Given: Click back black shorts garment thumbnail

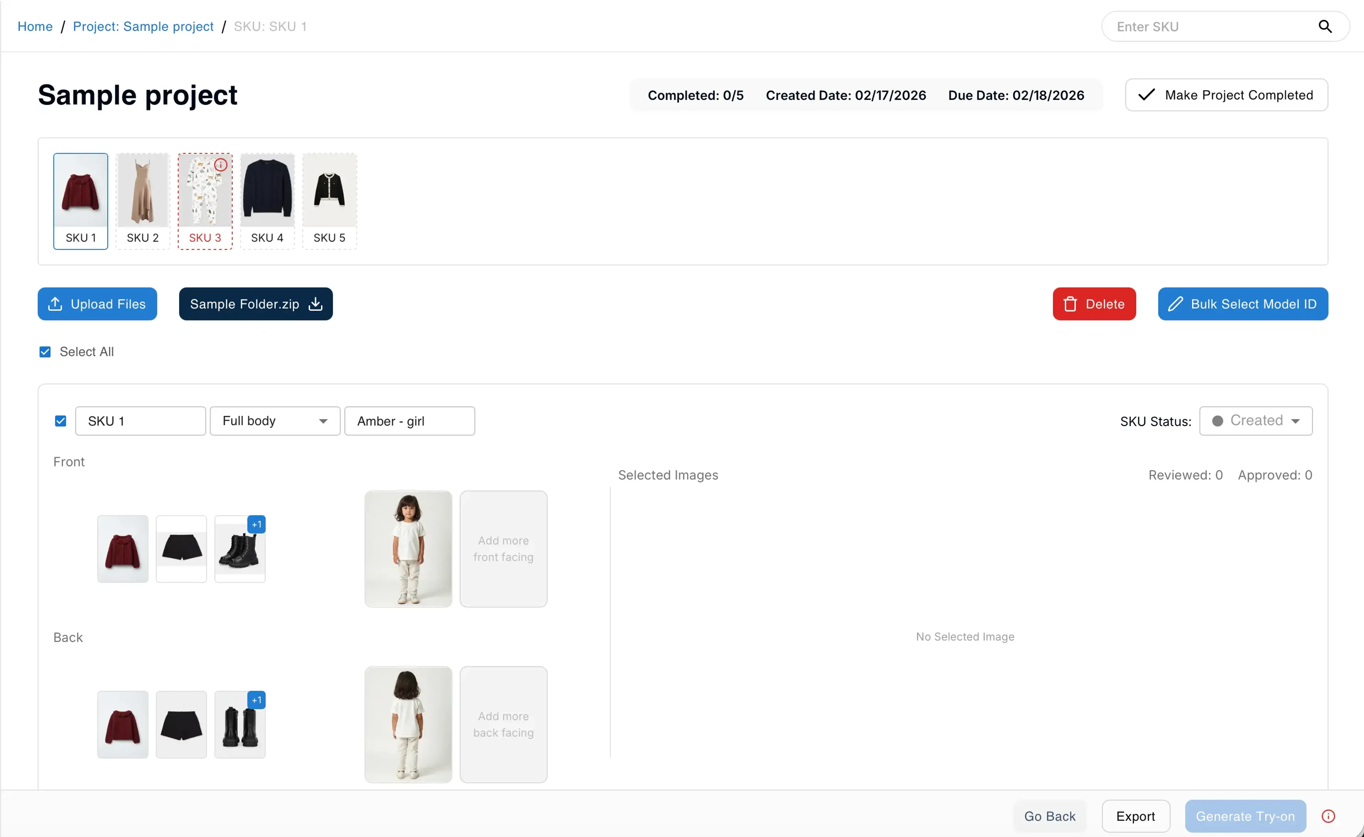Looking at the screenshot, I should [181, 724].
